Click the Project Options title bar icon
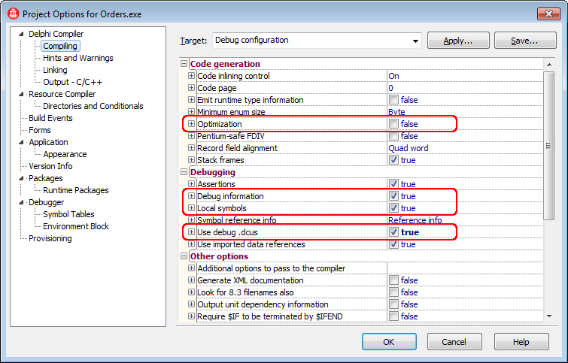This screenshot has width=568, height=363. pyautogui.click(x=12, y=14)
